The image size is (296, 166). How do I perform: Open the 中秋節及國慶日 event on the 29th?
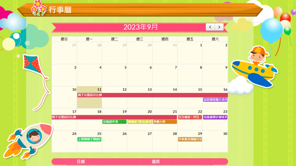[190, 139]
